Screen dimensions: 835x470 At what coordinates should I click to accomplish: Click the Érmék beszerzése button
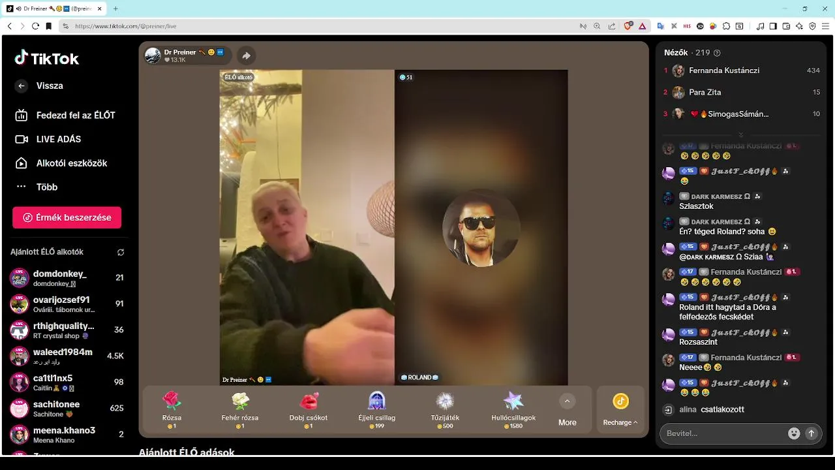click(67, 217)
